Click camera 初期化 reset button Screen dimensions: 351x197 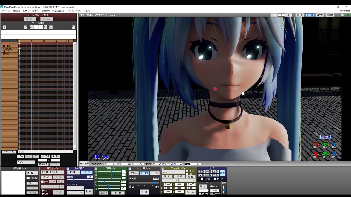click(x=73, y=172)
